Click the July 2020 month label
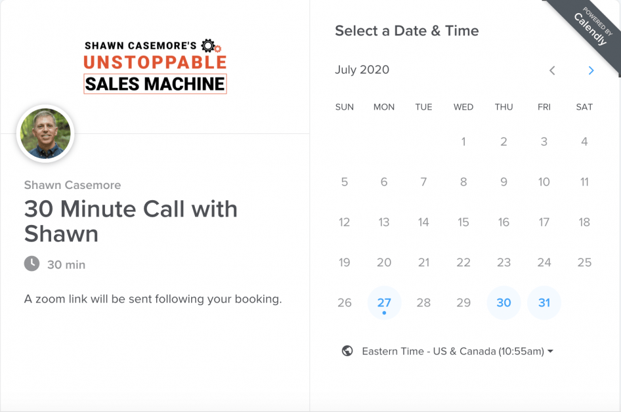Viewport: 621px width, 412px height. click(x=362, y=70)
